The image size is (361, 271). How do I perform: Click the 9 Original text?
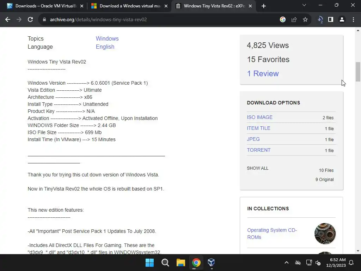point(324,180)
